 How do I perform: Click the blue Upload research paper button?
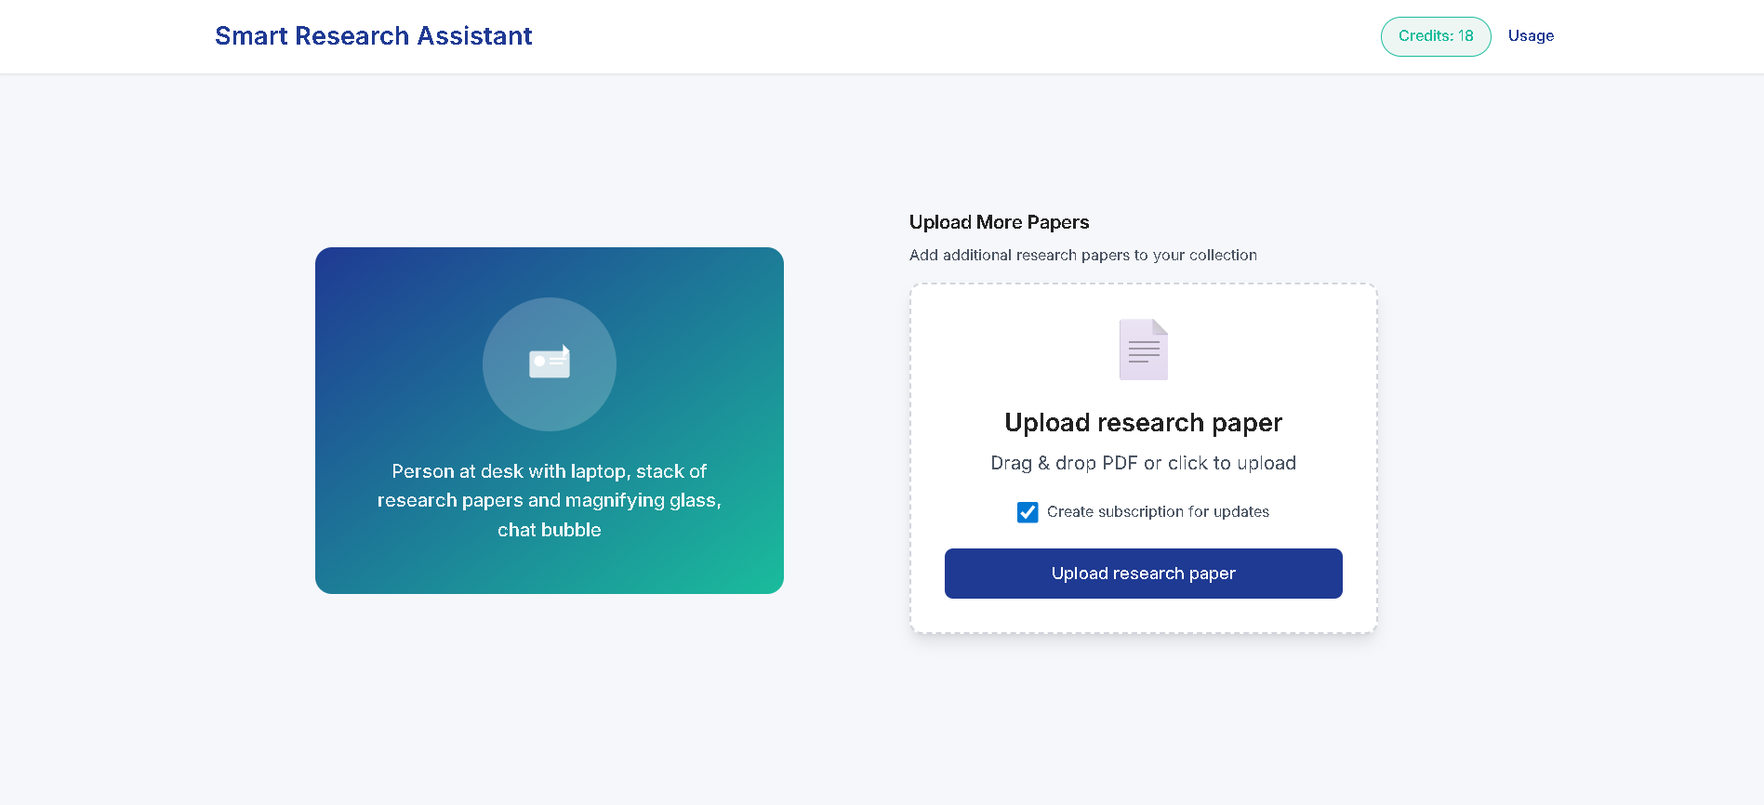[x=1143, y=574]
